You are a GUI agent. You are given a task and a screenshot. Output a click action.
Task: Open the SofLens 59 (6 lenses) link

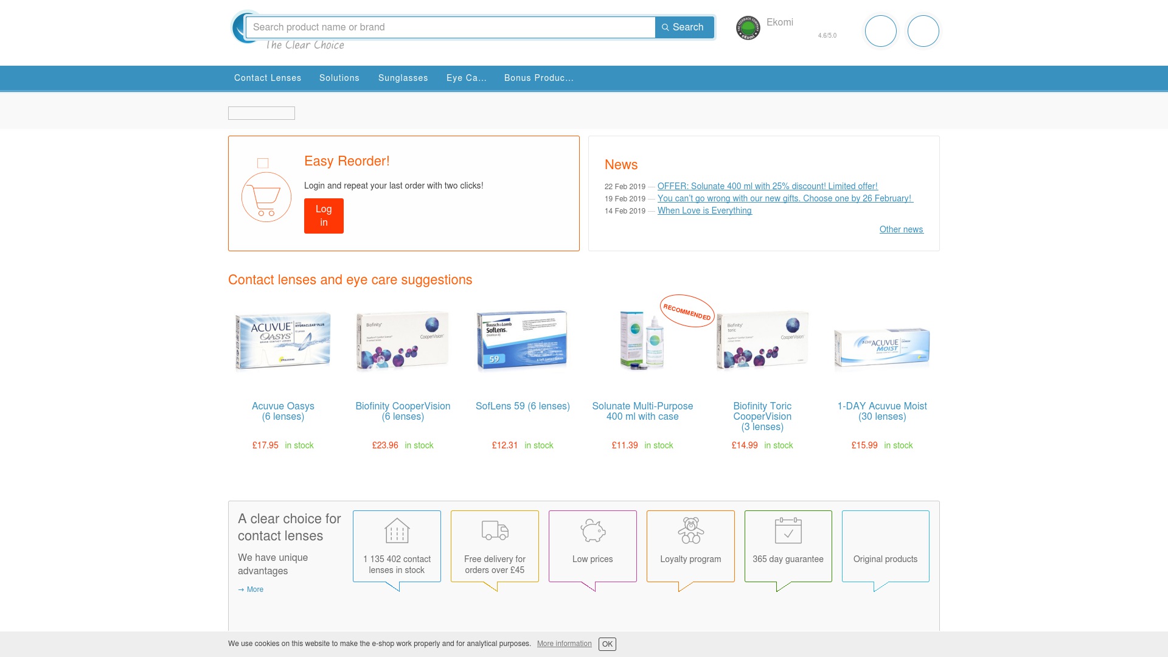pos(523,406)
